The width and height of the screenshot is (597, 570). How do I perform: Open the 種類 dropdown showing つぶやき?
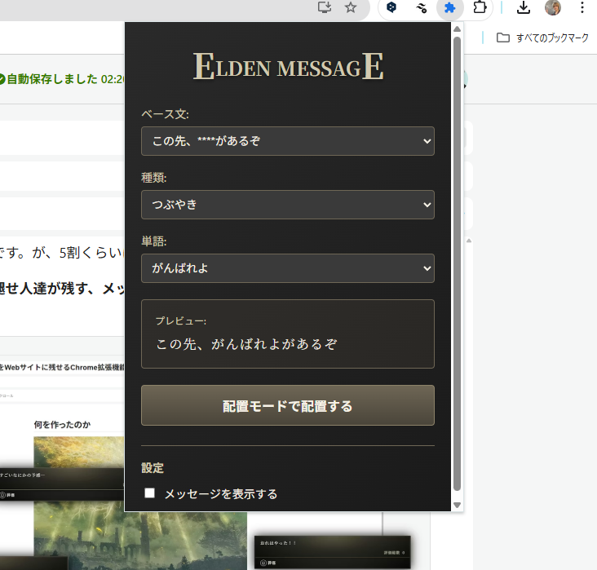pyautogui.click(x=287, y=205)
